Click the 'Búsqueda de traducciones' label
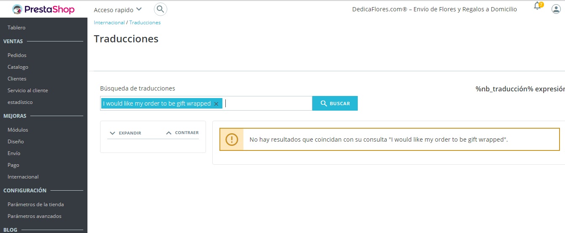565x233 pixels. pyautogui.click(x=137, y=88)
